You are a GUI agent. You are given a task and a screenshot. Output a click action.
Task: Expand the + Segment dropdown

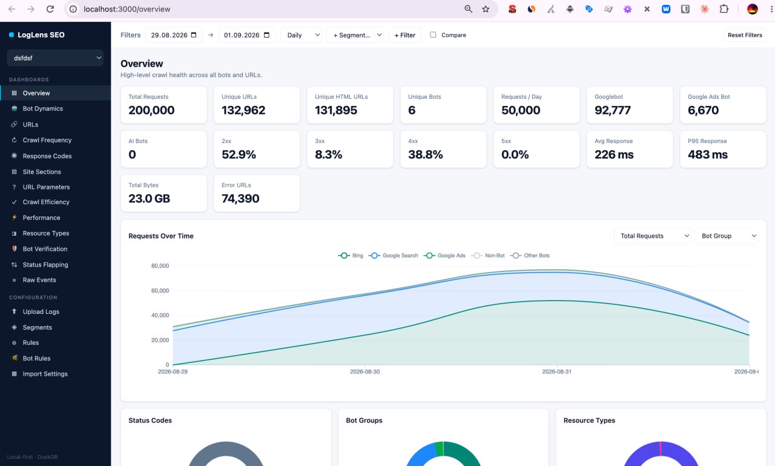[355, 35]
